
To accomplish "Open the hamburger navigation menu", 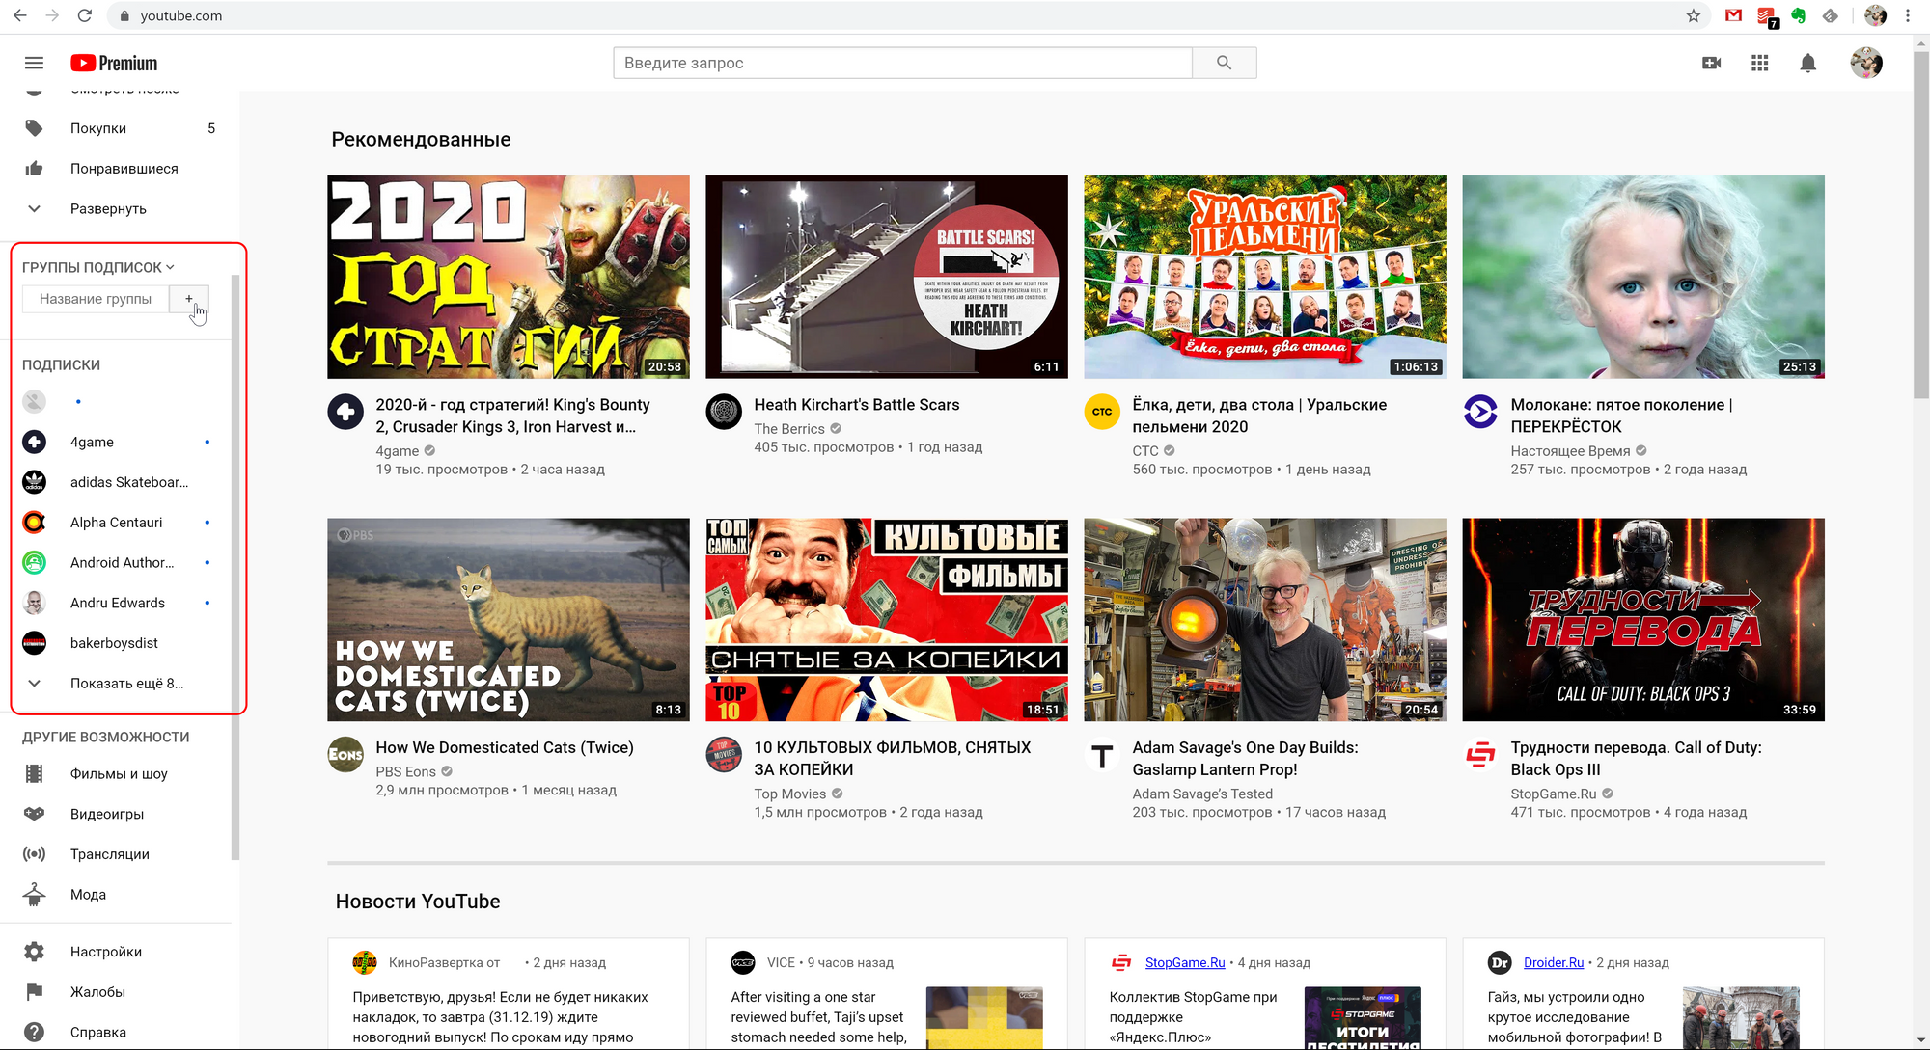I will tap(34, 63).
